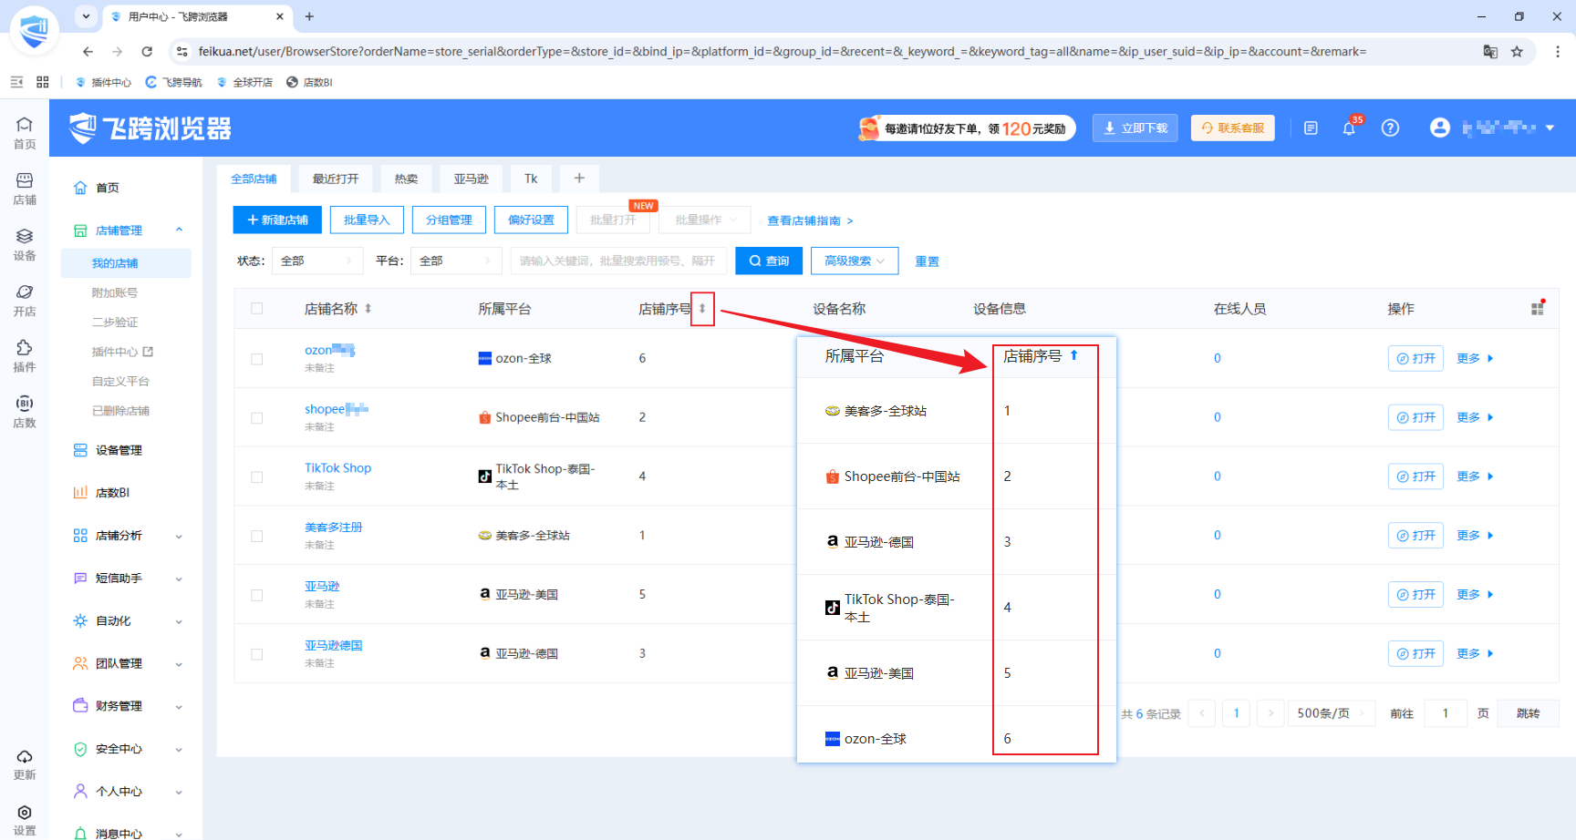Image resolution: width=1576 pixels, height=840 pixels.
Task: Open the 查看店铺指南 link
Action: pyautogui.click(x=810, y=220)
